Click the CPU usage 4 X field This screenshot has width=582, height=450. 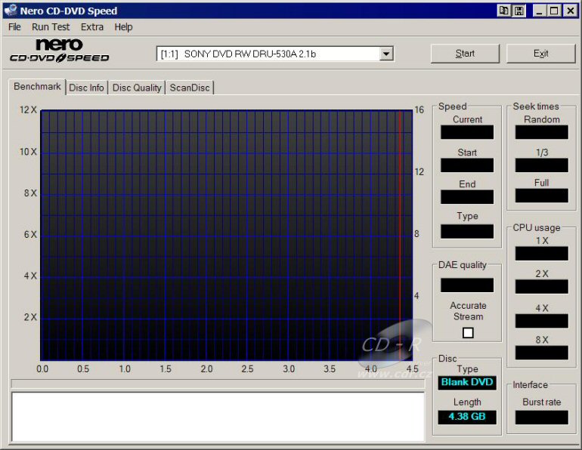(541, 321)
